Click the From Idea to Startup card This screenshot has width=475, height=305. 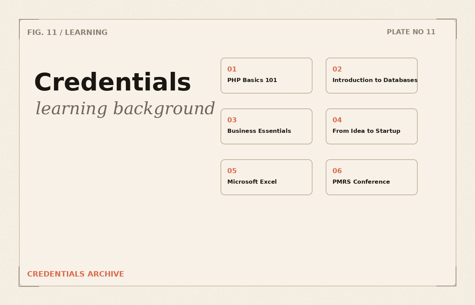372,126
